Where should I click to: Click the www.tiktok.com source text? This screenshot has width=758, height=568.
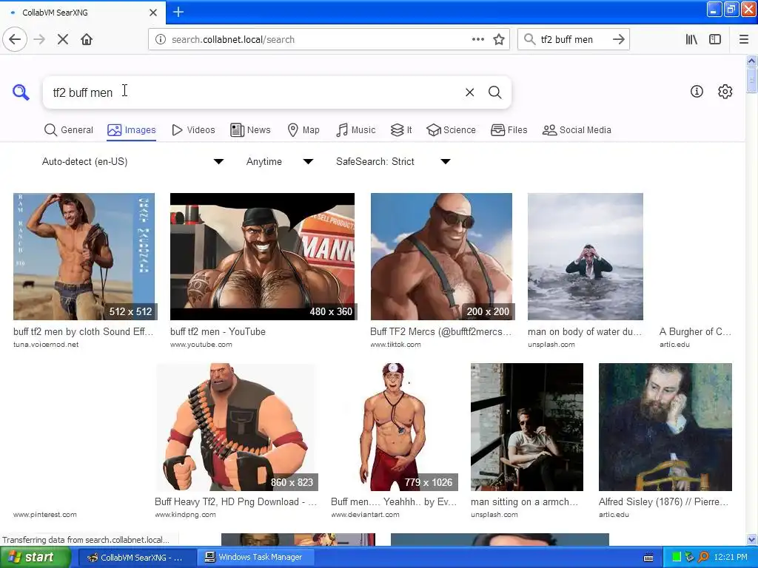tap(395, 345)
